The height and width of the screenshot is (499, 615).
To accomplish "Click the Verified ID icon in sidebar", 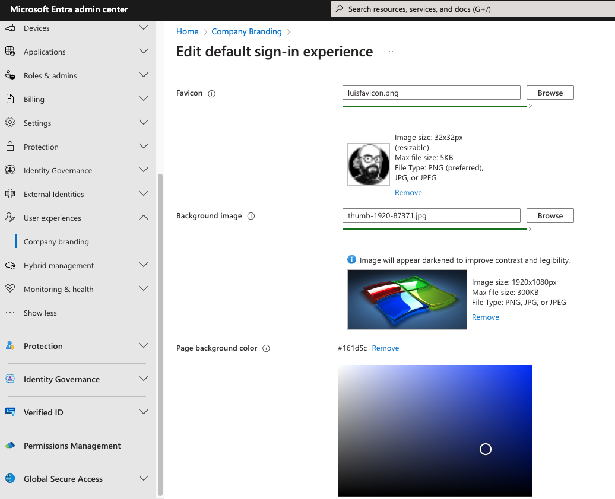I will 10,412.
